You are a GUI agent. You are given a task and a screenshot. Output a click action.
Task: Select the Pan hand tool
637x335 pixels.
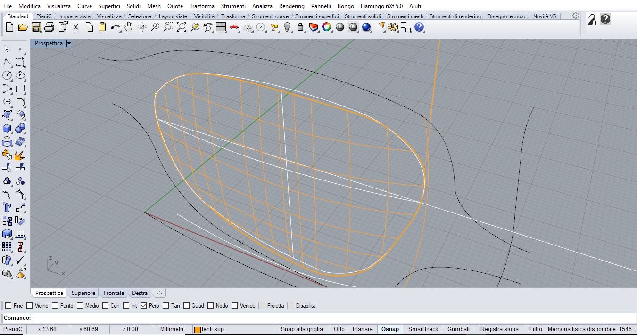pyautogui.click(x=128, y=27)
